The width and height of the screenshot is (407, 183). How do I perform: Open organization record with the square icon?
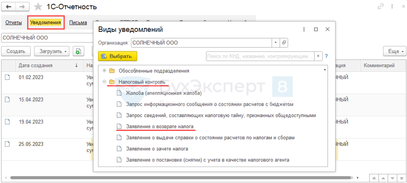click(x=284, y=43)
